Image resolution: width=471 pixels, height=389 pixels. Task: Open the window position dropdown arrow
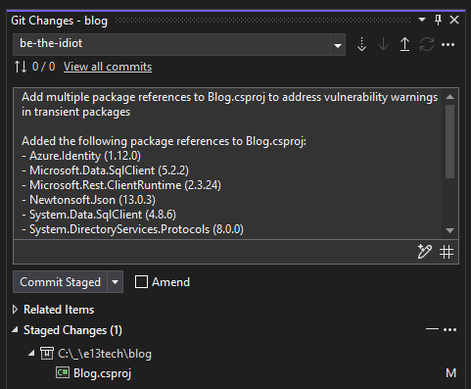[x=422, y=20]
